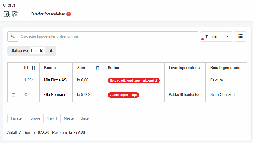Click the import orders icon
The height and width of the screenshot is (143, 253).
point(15,14)
